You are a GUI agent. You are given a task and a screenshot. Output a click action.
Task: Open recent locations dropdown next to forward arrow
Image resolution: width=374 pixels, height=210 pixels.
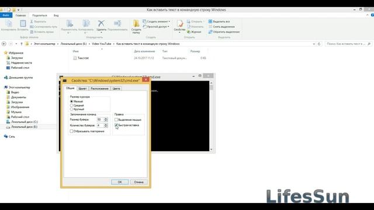coord(16,44)
